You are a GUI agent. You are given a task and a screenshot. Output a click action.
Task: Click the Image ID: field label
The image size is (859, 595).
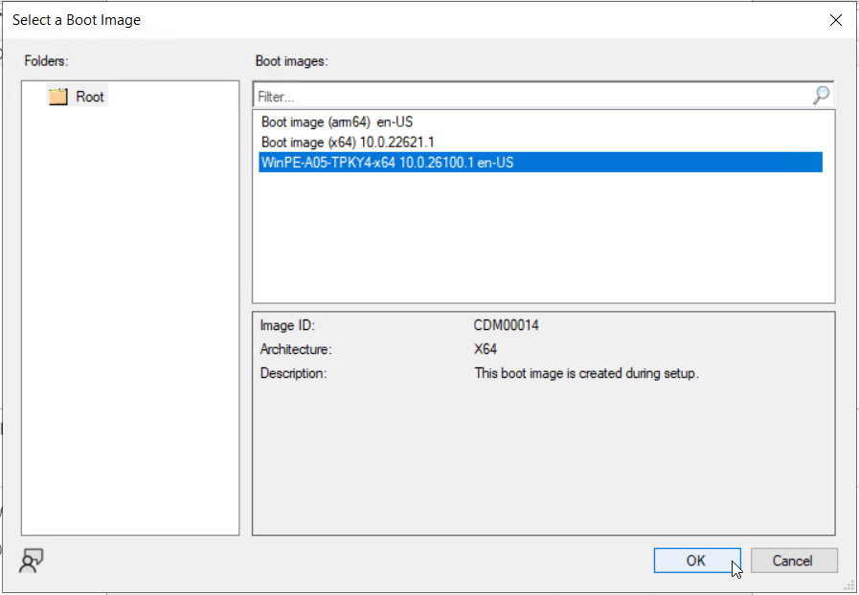pyautogui.click(x=287, y=325)
